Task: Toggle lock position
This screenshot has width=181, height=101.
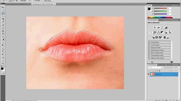Action: [157, 71]
